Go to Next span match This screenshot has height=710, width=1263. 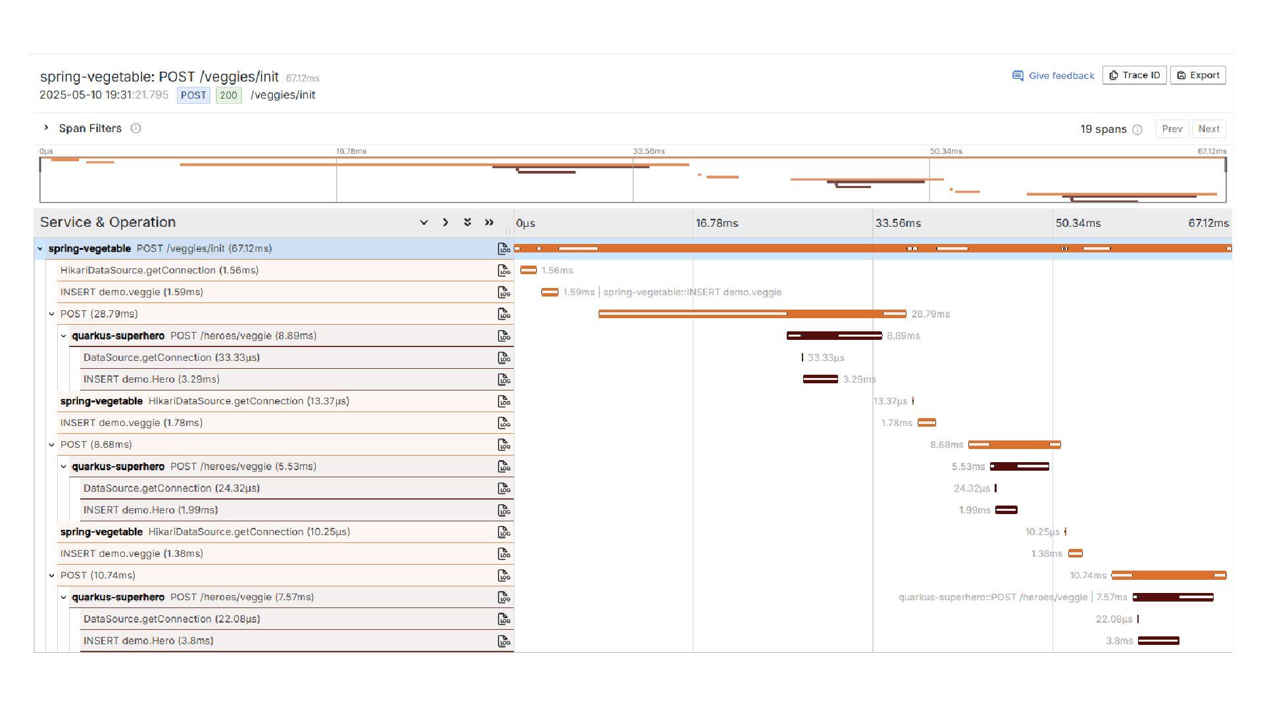tap(1208, 129)
